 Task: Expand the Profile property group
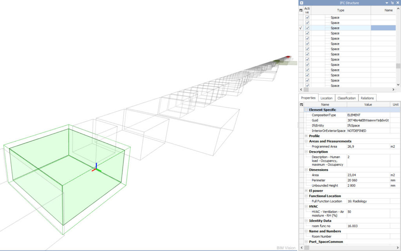(x=306, y=136)
